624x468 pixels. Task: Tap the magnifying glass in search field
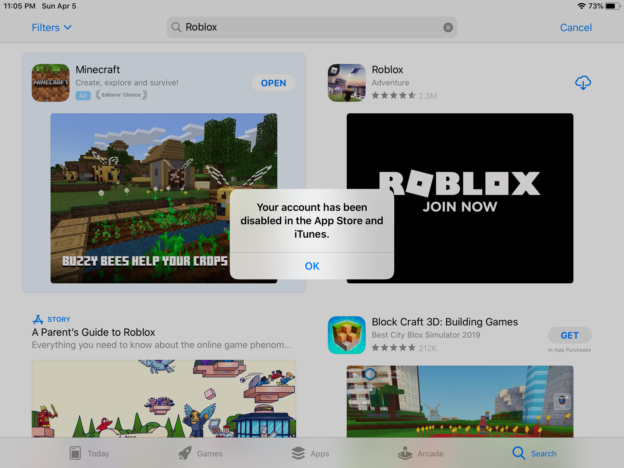point(176,27)
